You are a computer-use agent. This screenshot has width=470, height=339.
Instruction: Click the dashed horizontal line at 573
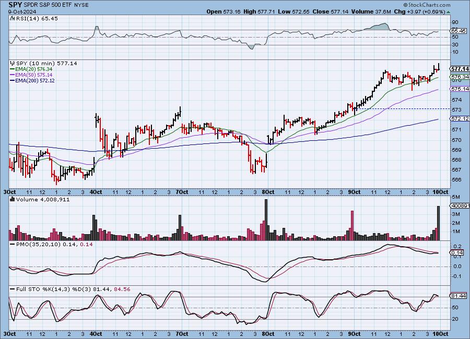click(403, 108)
